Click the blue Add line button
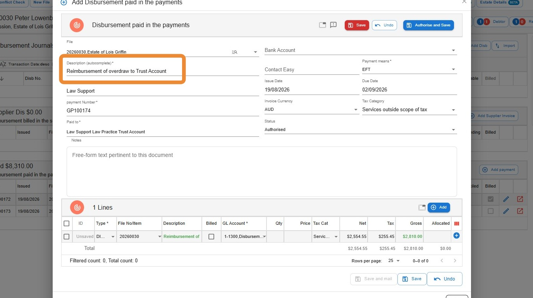Screen dimensions: 533x298 [439, 207]
